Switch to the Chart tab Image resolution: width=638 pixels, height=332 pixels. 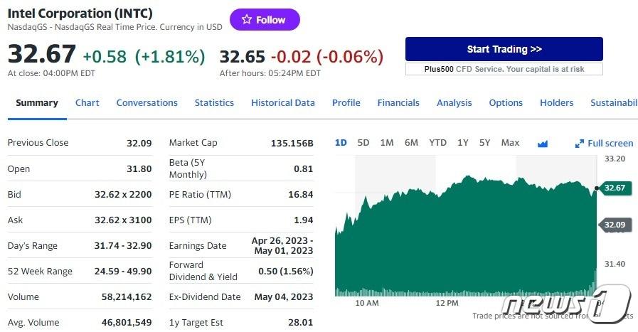tap(87, 102)
